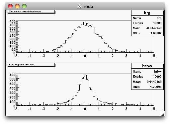This screenshot has width=170, height=124.
Task: Click the hrbw Entries row
Action: pos(147,77)
